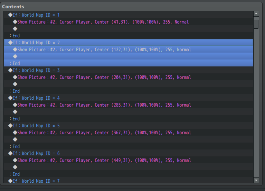Click the vertical scrollbar thumb
Screen dimensions: 265x191
click(x=256, y=24)
